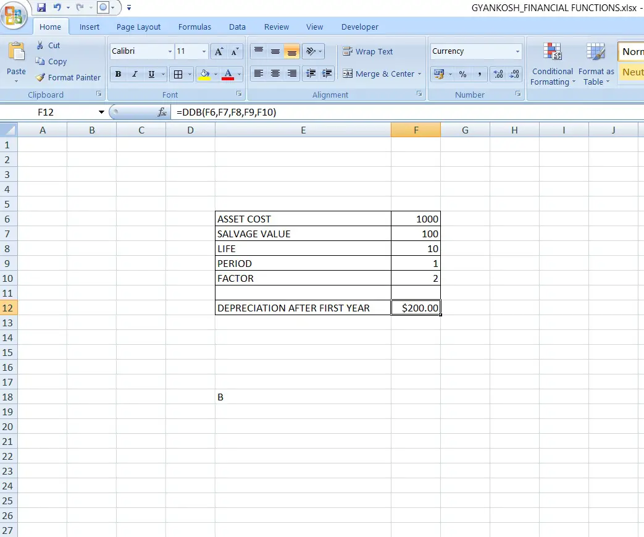The width and height of the screenshot is (644, 537).
Task: Undo the last action
Action: click(57, 7)
